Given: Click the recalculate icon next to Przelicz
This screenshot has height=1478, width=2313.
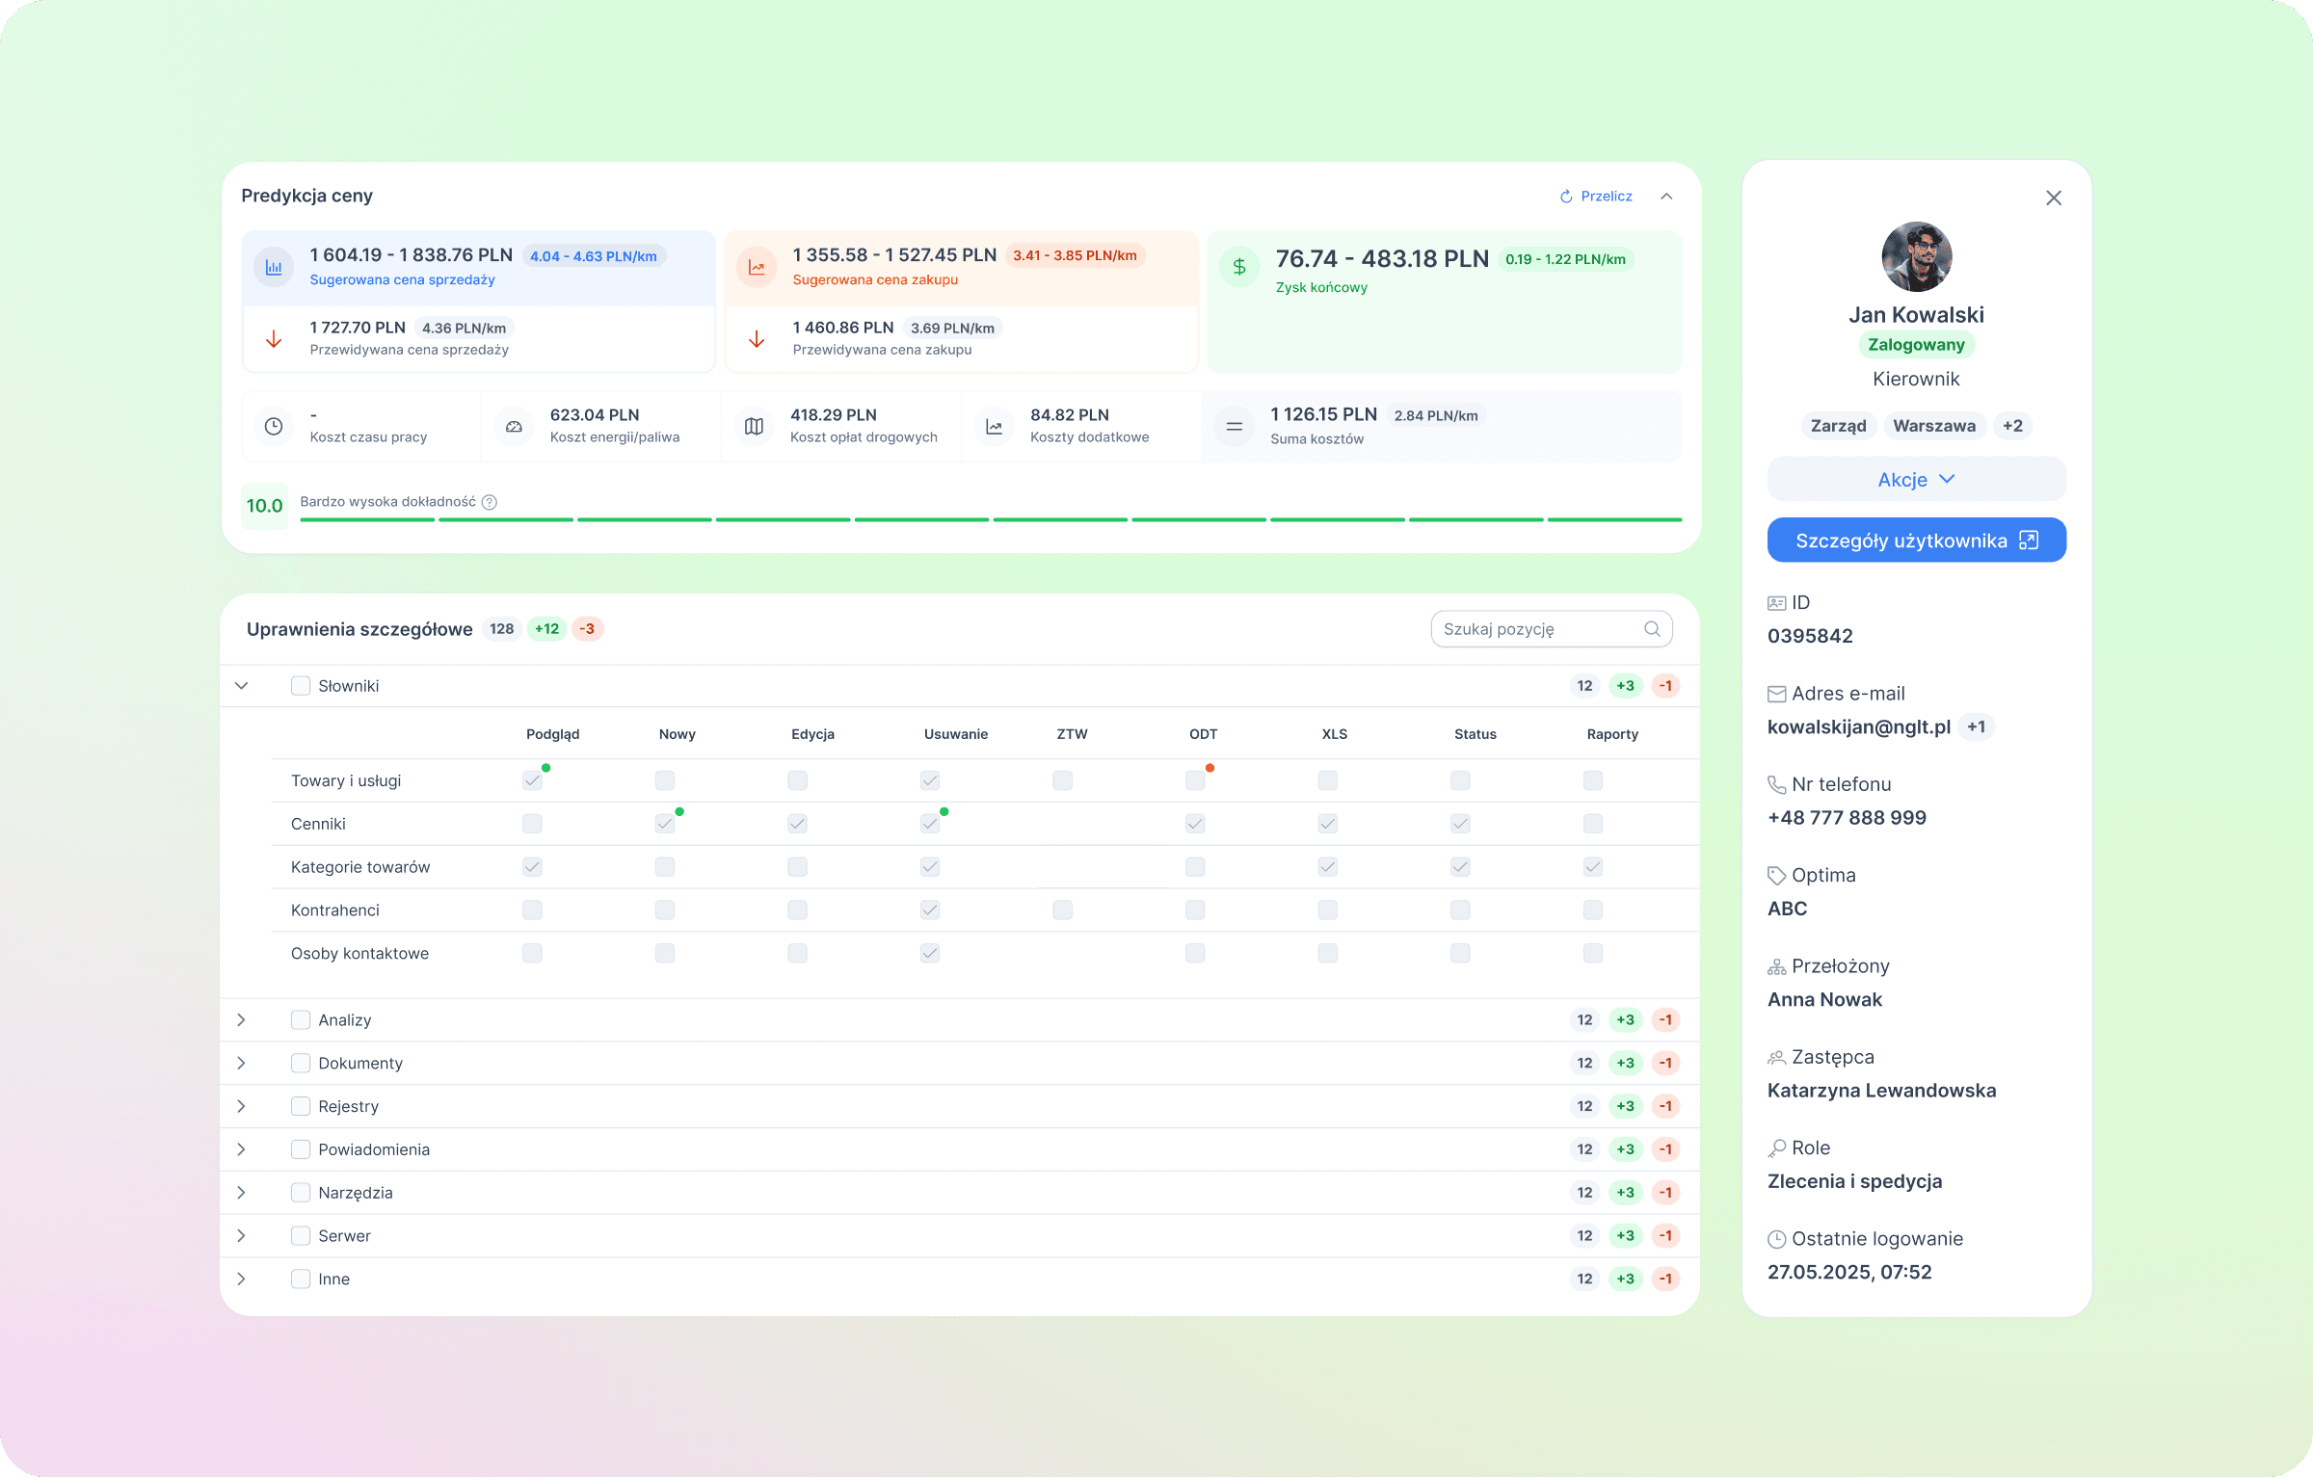Looking at the screenshot, I should coord(1566,197).
